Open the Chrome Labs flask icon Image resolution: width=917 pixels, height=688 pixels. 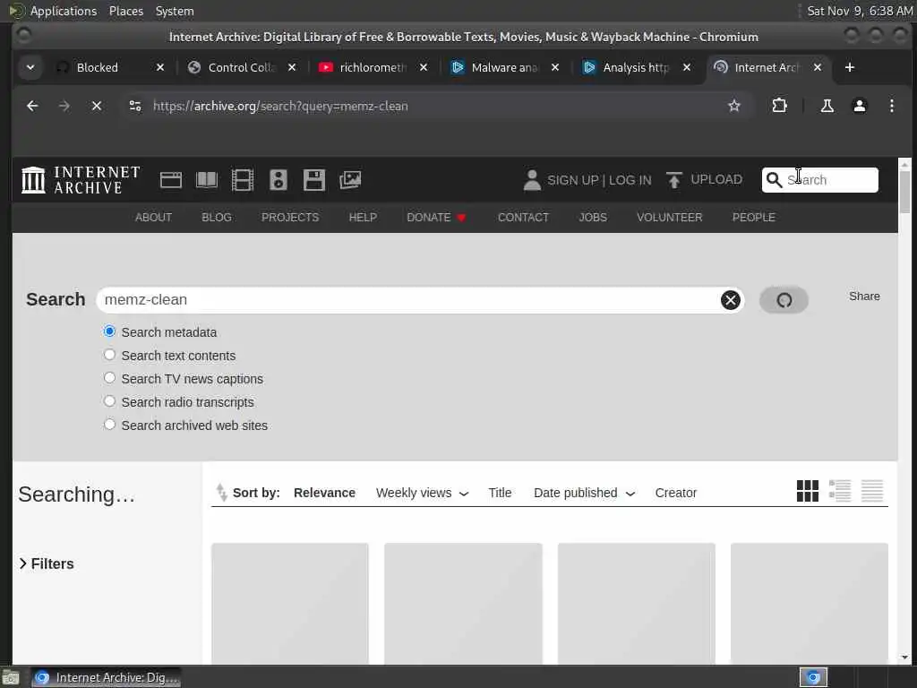827,106
